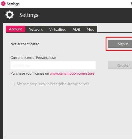This screenshot has height=139, width=132.
Task: Click the 'Current license: Personal use' label
Action: click(33, 57)
